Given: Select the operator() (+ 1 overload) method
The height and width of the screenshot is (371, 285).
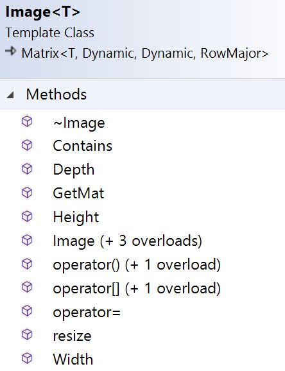Looking at the screenshot, I should click(x=137, y=264).
